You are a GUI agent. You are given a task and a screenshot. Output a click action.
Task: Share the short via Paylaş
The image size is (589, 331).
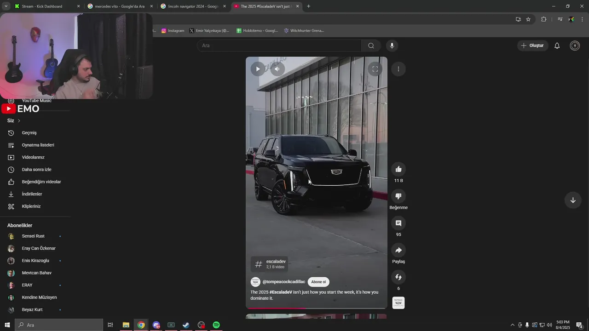pyautogui.click(x=398, y=250)
